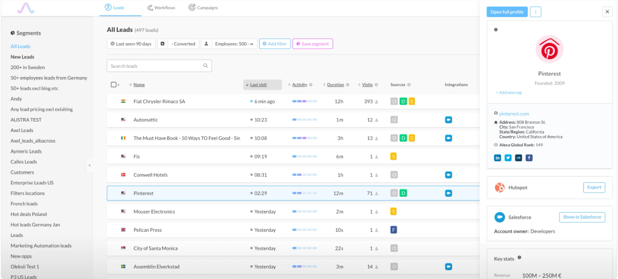Select the 200+ in Sweden segment
The image size is (618, 279).
pyautogui.click(x=28, y=67)
